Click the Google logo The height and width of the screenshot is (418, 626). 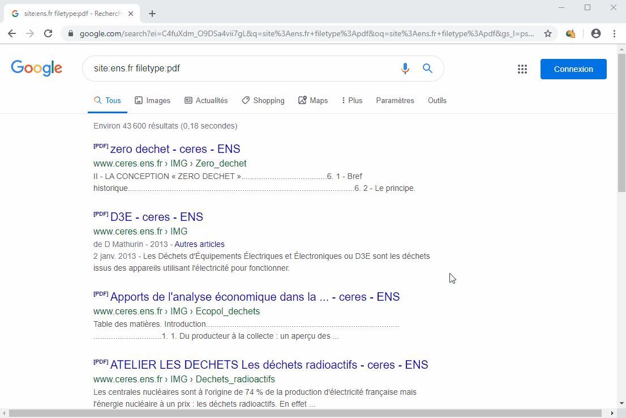click(x=36, y=69)
